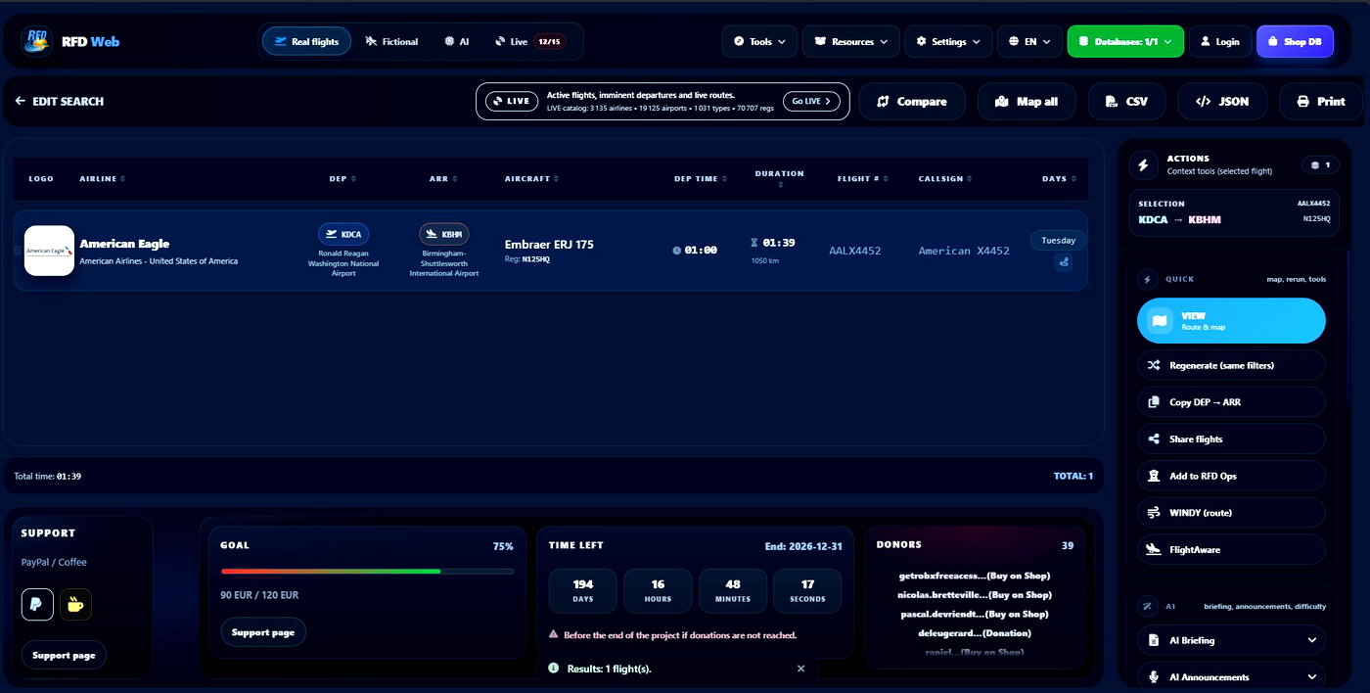Switch to the Fictional flights tab
The image size is (1370, 693).
pyautogui.click(x=391, y=42)
